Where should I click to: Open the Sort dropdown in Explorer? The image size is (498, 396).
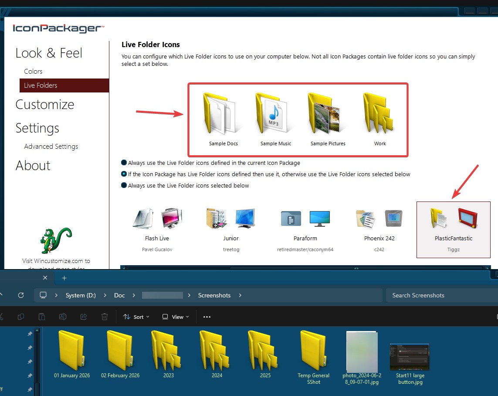[x=136, y=317]
